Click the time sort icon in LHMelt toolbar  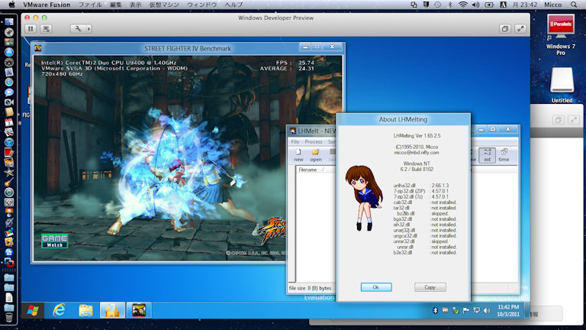(x=504, y=155)
